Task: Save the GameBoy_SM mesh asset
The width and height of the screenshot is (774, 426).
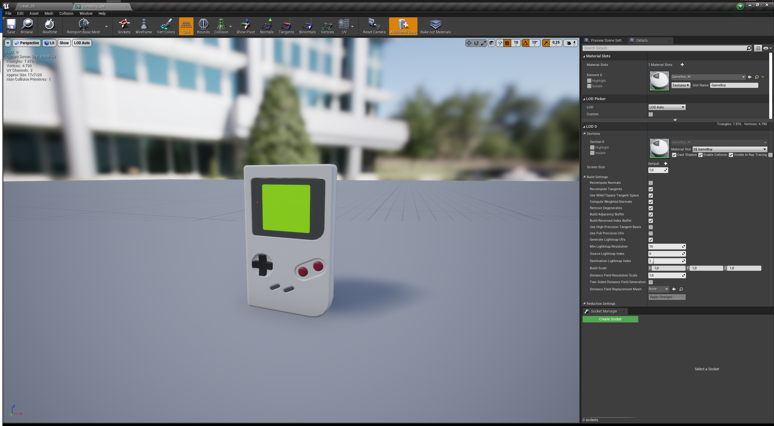Action: [x=11, y=26]
